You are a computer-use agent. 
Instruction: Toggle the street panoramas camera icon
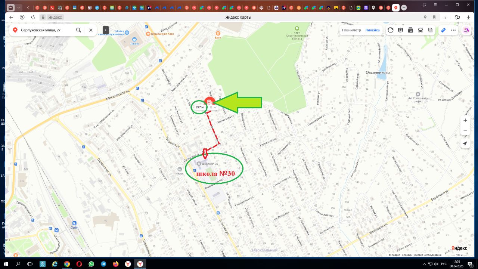point(410,30)
